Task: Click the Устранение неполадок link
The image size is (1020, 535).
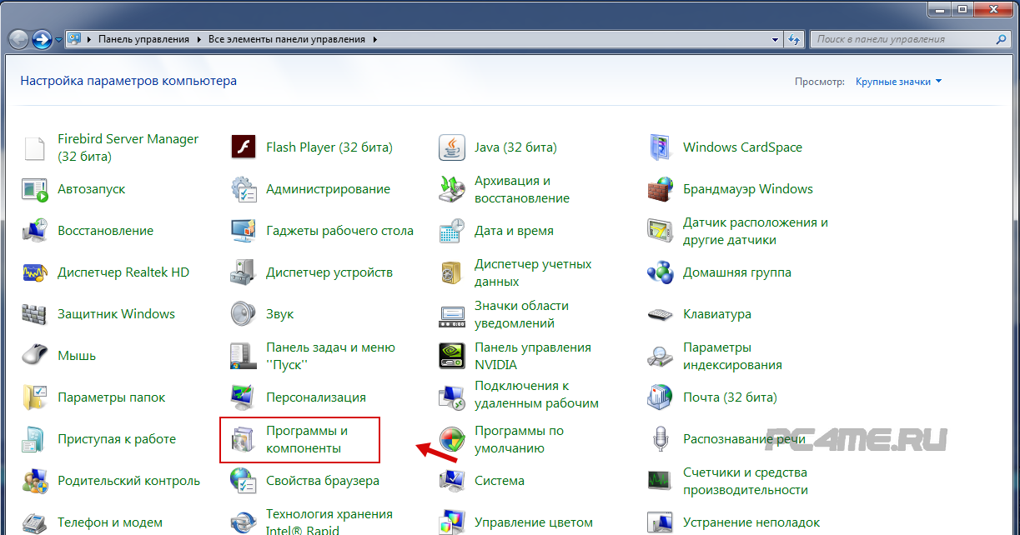Action: pos(751,522)
